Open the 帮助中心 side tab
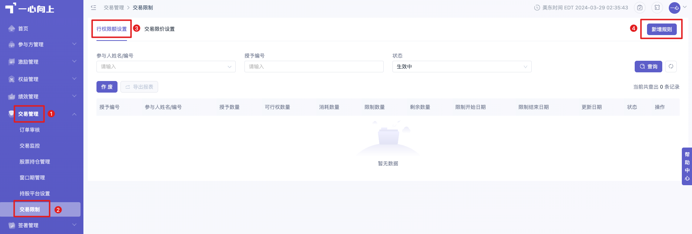The width and height of the screenshot is (692, 234). 687,166
